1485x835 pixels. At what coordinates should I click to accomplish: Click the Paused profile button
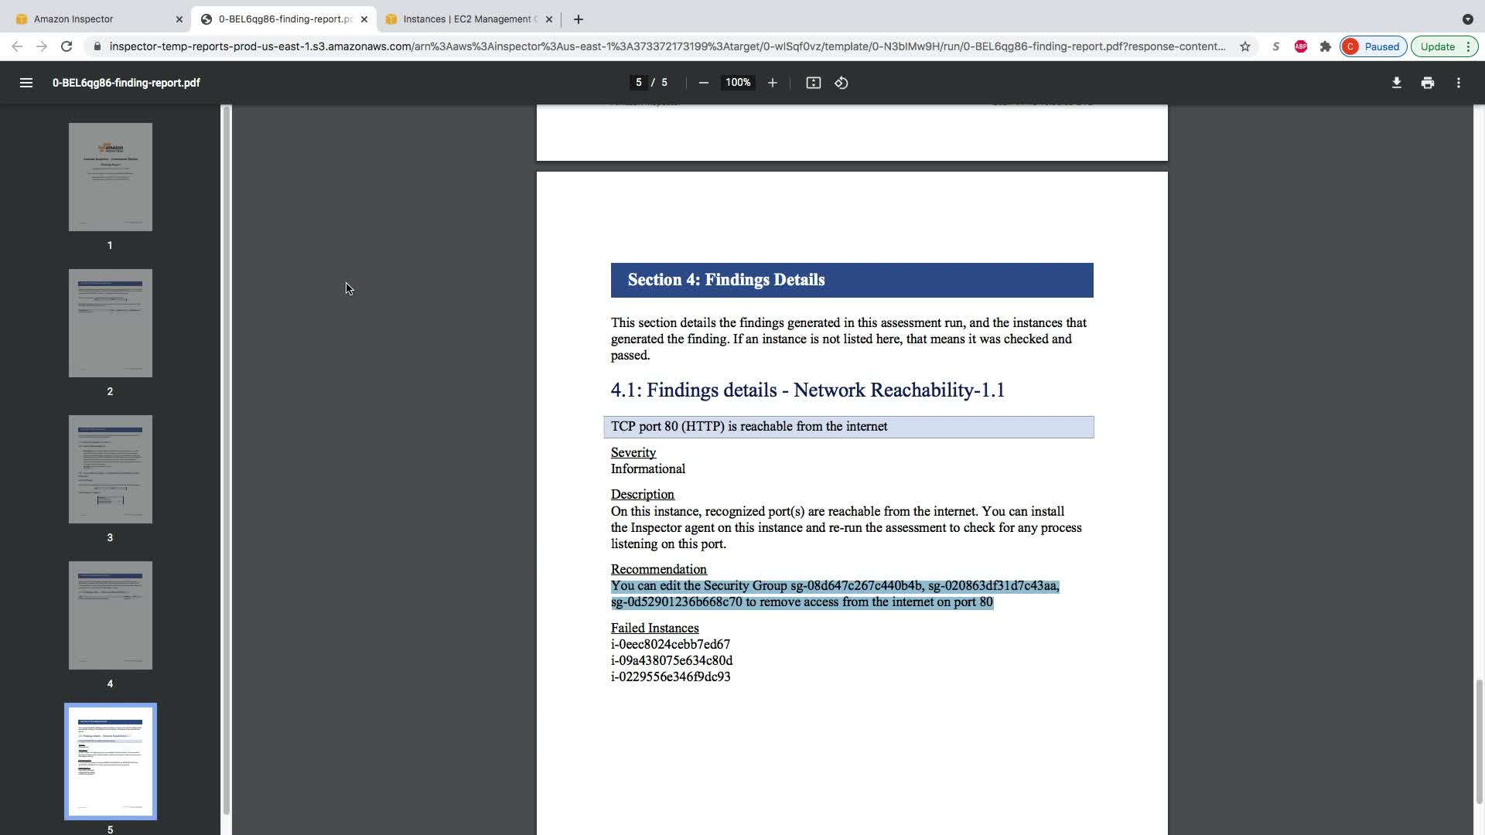[1373, 46]
